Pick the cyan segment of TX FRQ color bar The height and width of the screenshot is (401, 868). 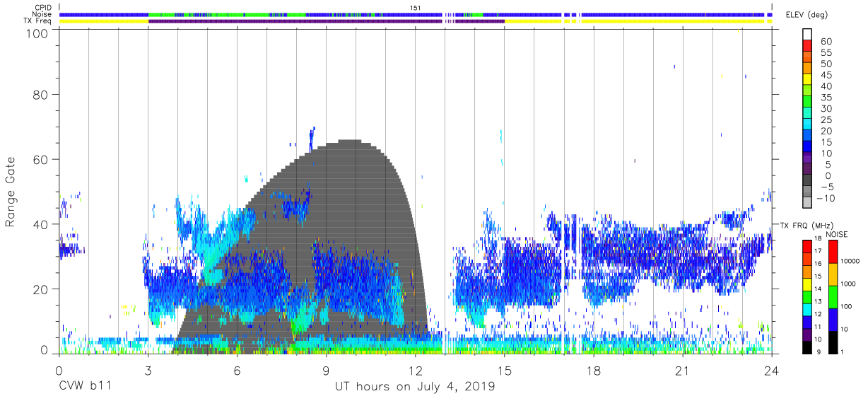point(807,308)
